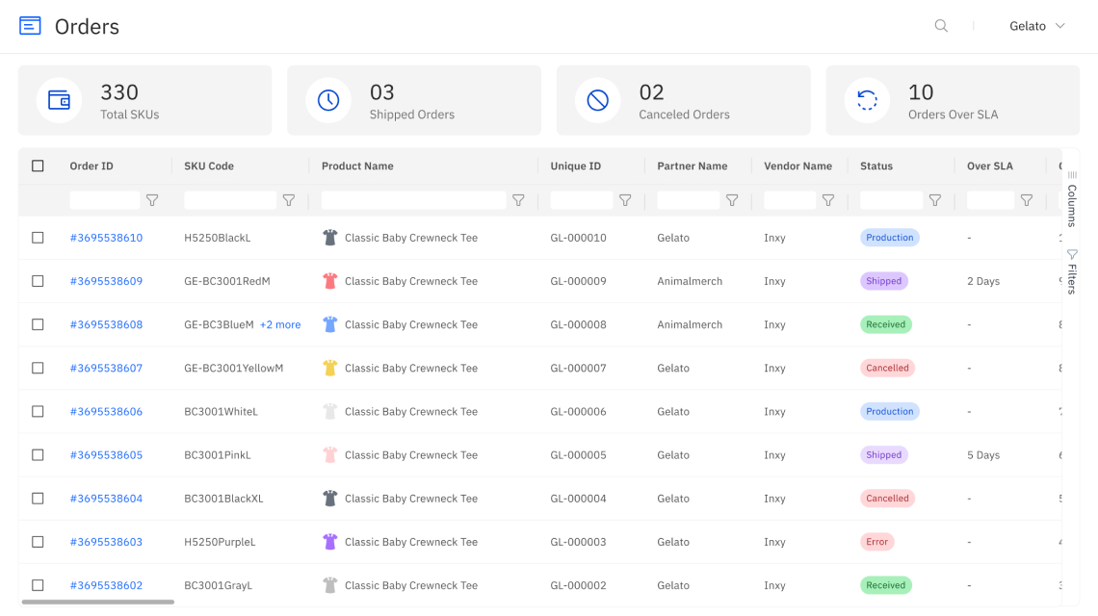The height and width of the screenshot is (616, 1098).
Task: Select the checkbox for order #3695538605
Action: (38, 455)
